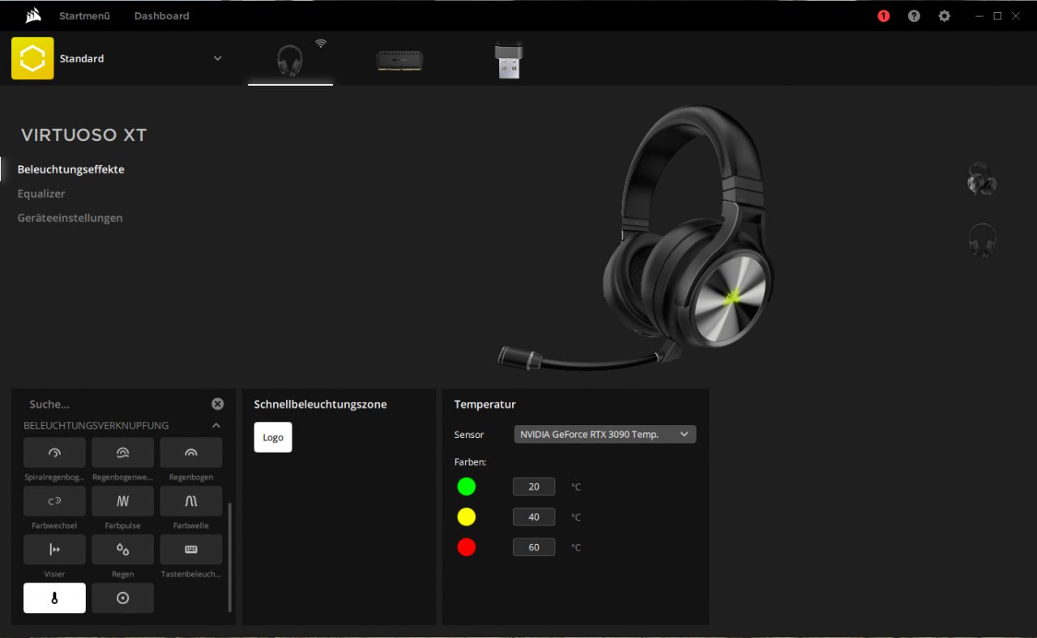Clear the effect search field
1037x638 pixels.
pyautogui.click(x=217, y=404)
